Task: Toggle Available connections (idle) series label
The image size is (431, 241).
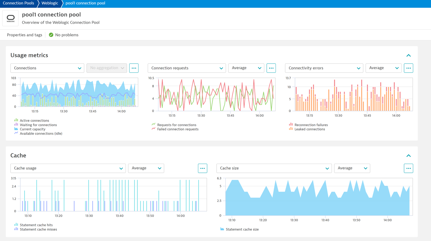Action: coord(41,133)
